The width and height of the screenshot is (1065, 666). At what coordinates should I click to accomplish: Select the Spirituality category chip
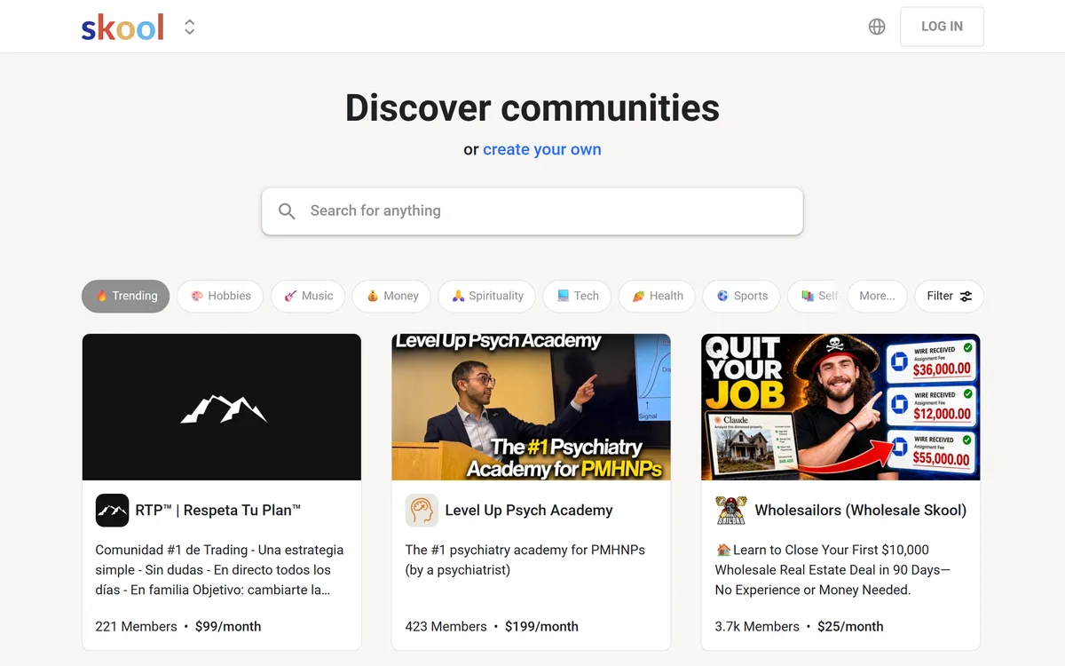tap(486, 296)
